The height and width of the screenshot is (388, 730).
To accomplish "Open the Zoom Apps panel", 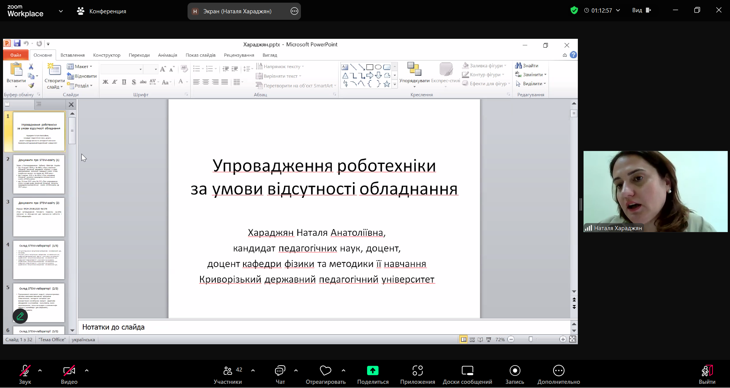I will [417, 371].
